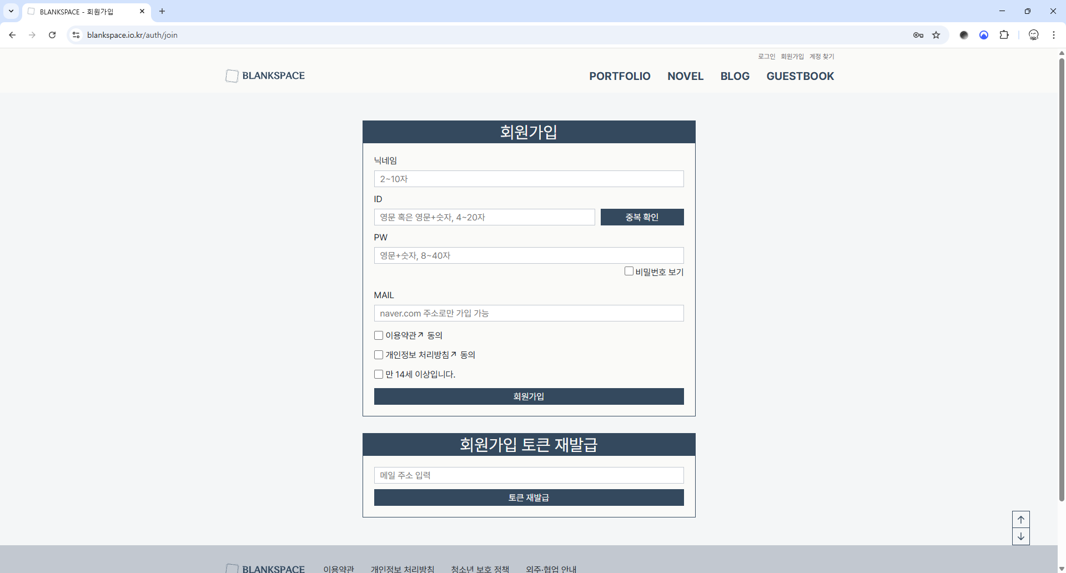
Task: Tick the 만 14세 이상입니다 checkbox
Action: 379,374
